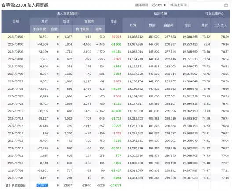
Task: Click date 2024/07/26 row
Action: (x=16, y=89)
